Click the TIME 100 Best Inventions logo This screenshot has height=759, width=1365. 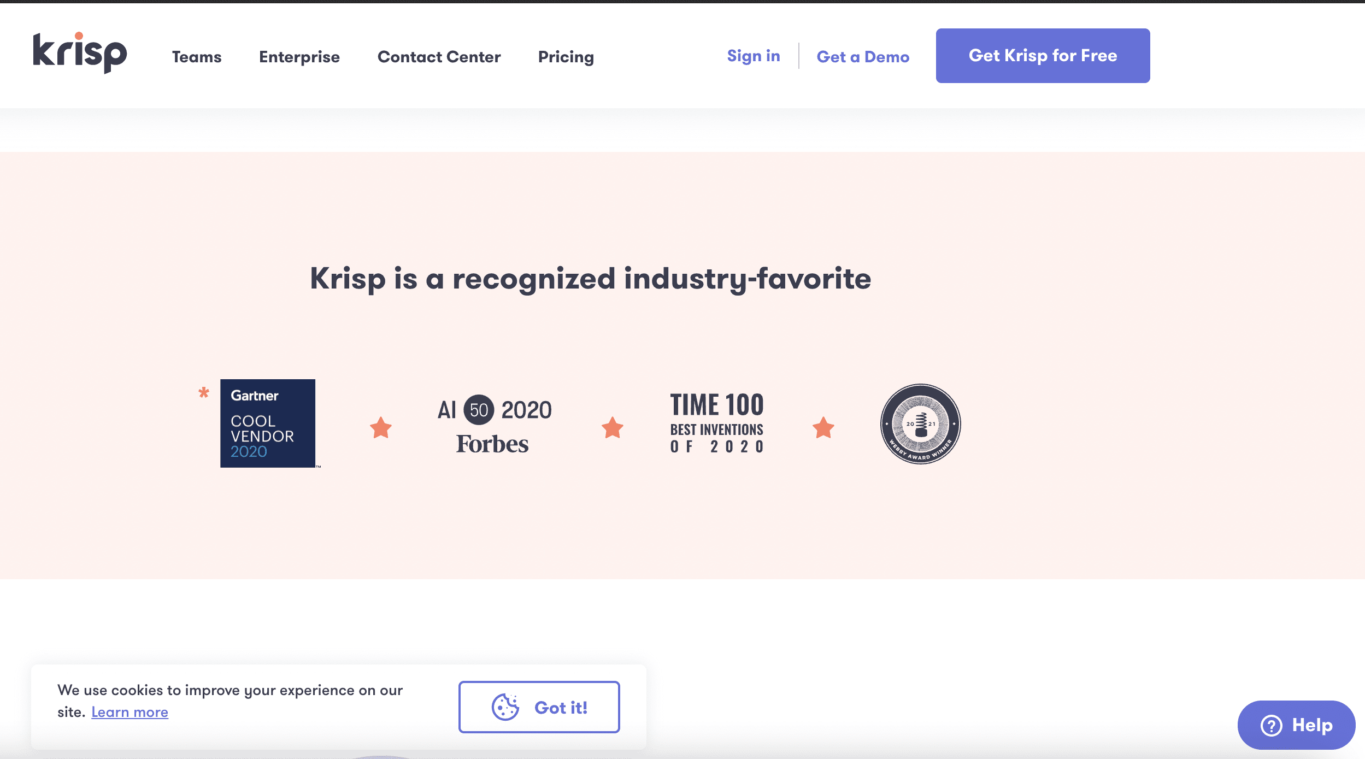(x=716, y=423)
